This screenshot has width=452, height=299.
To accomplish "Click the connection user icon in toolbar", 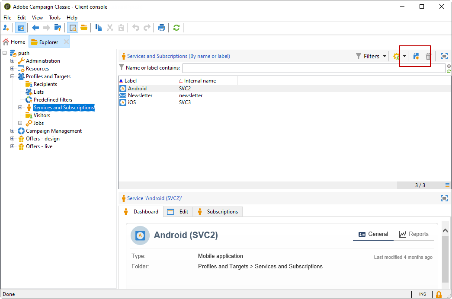I will click(x=6, y=28).
